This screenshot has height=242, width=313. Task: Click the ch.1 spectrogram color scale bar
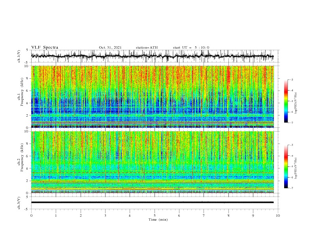tap(286, 101)
